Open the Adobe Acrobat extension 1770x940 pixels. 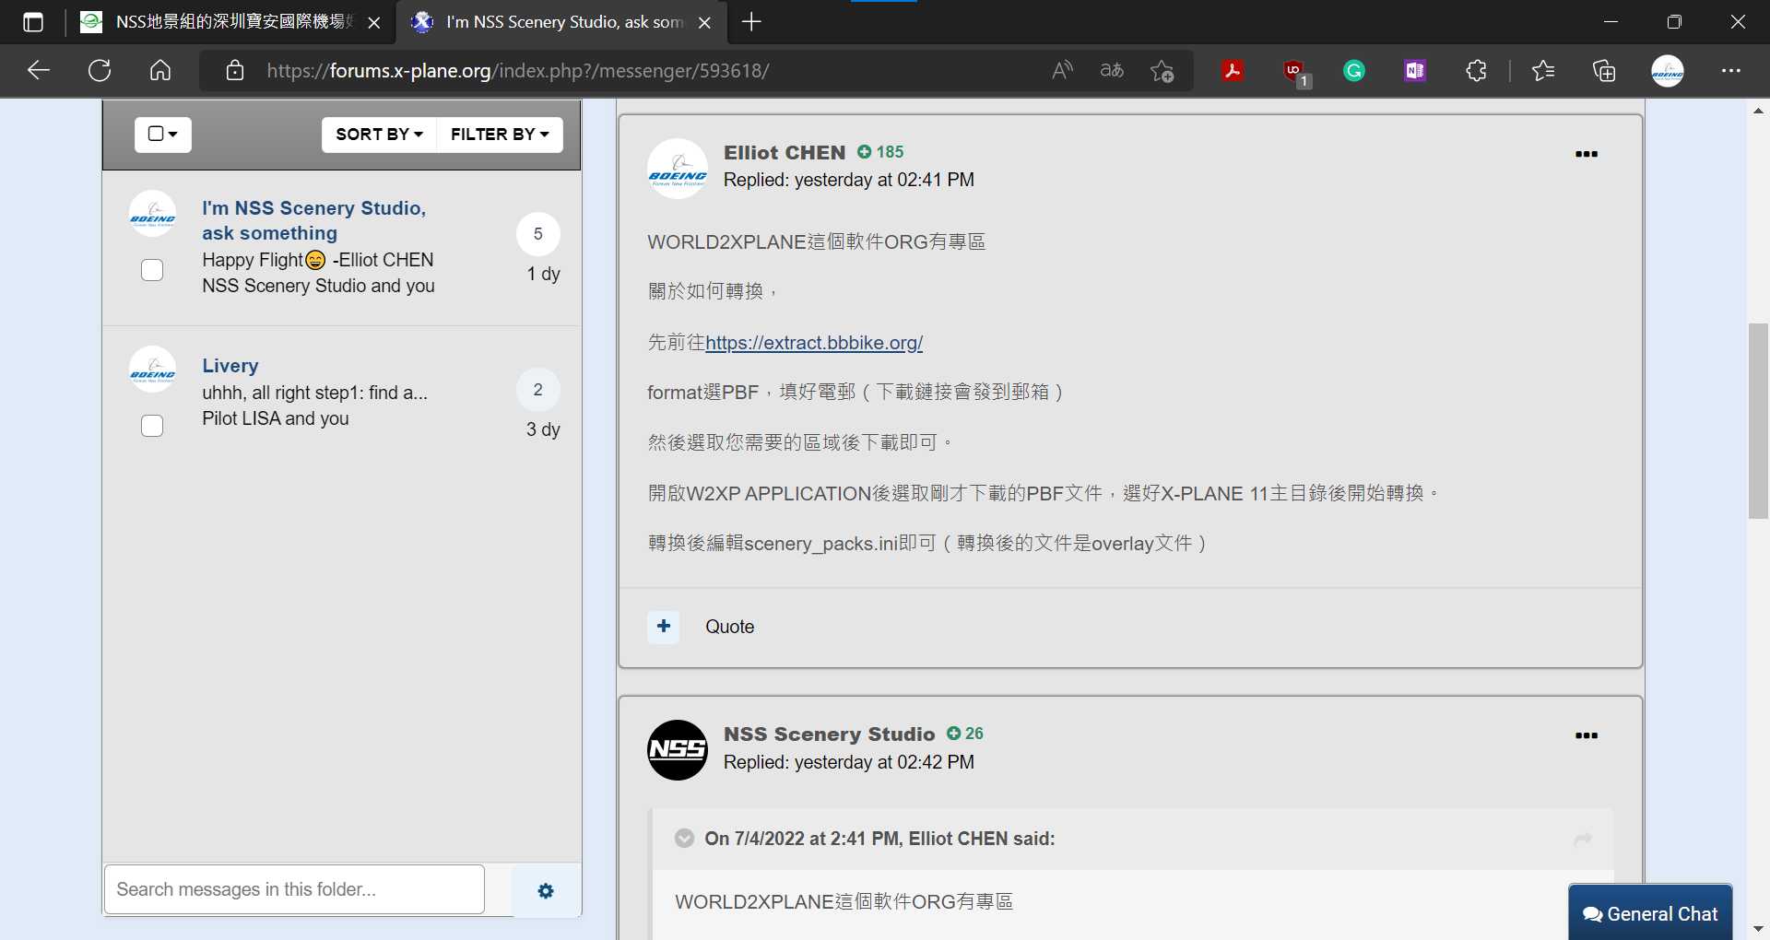pos(1233,71)
